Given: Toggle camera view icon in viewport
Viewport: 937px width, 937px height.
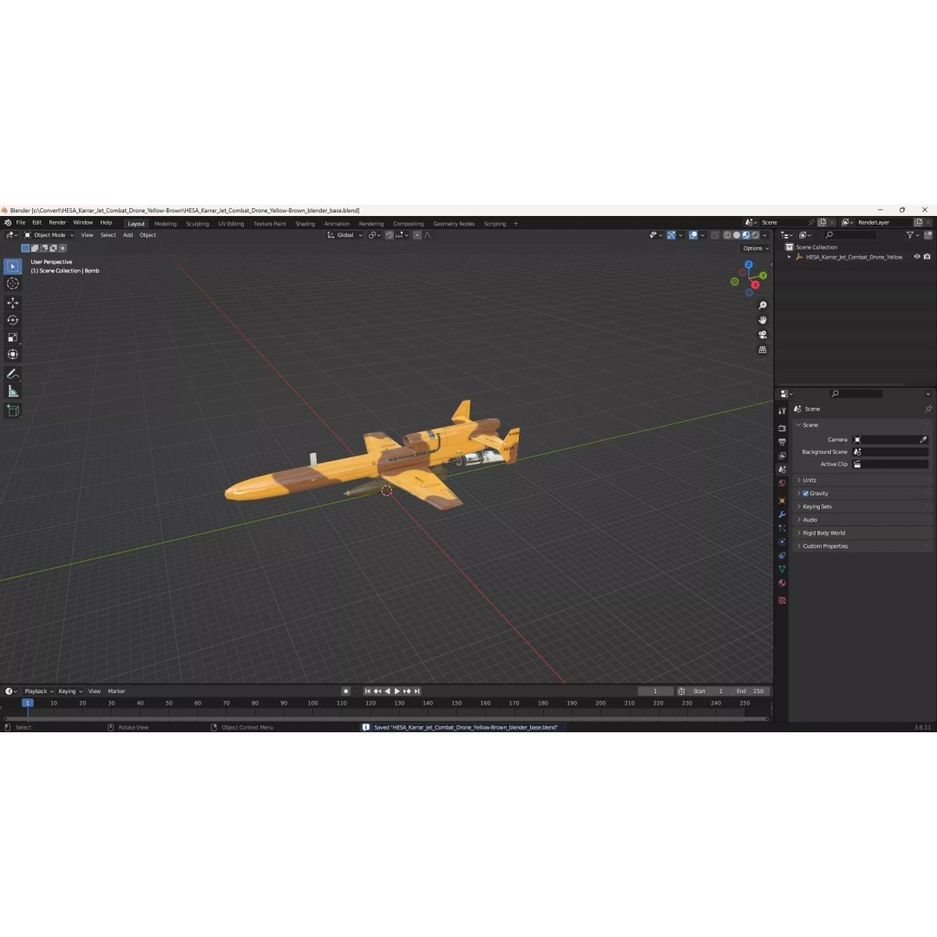Looking at the screenshot, I should click(763, 335).
